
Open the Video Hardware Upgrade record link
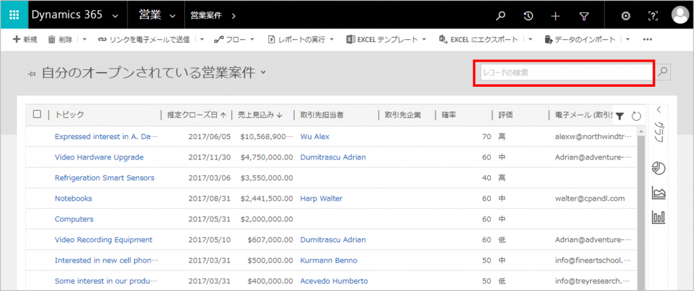click(99, 157)
